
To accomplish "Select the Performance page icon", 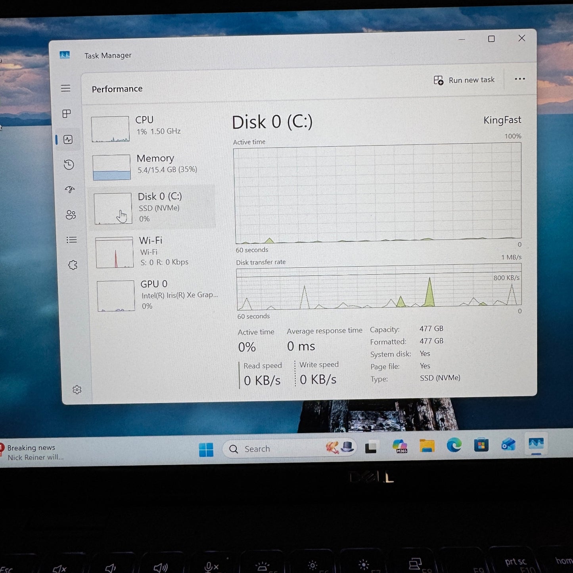I will 68,140.
